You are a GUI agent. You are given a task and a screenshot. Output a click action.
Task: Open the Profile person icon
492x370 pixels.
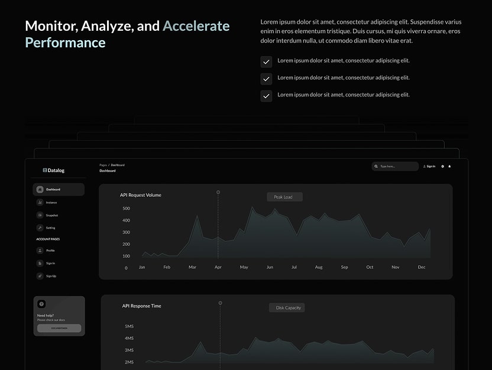point(40,251)
